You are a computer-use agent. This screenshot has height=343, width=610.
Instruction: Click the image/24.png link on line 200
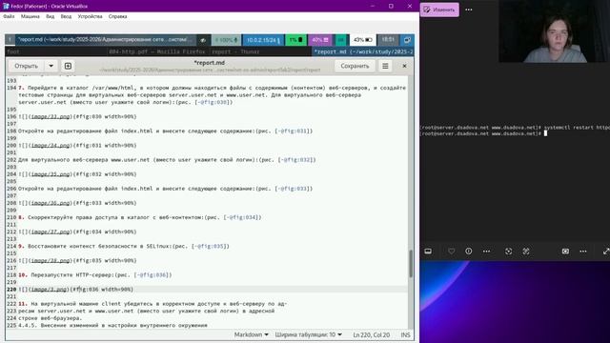click(51, 146)
